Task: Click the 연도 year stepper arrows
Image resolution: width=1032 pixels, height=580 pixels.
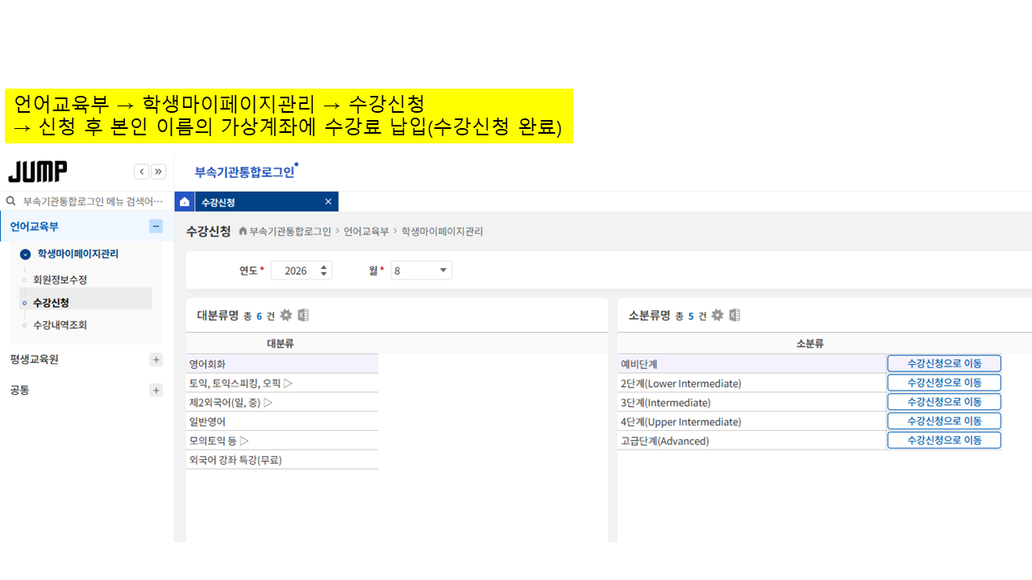Action: coord(324,271)
